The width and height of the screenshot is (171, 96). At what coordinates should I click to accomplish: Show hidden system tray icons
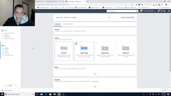[x=147, y=94]
